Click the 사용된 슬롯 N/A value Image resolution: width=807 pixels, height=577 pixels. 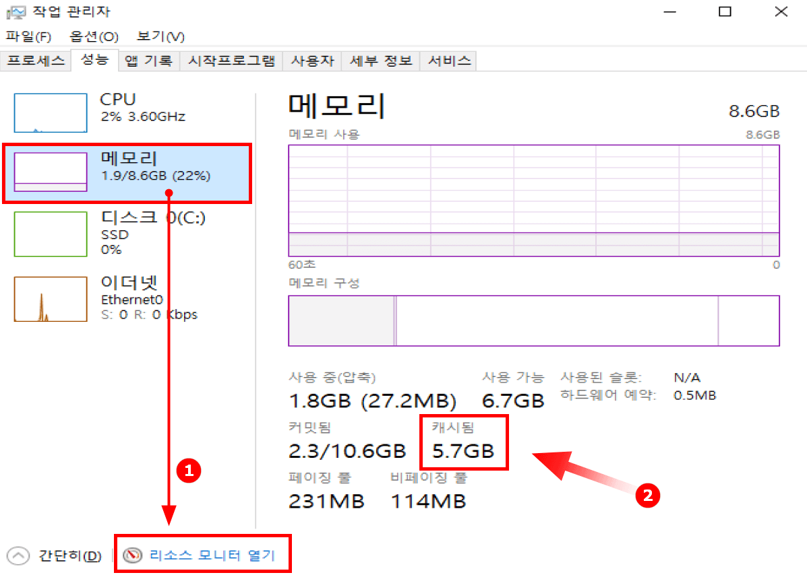coord(687,378)
